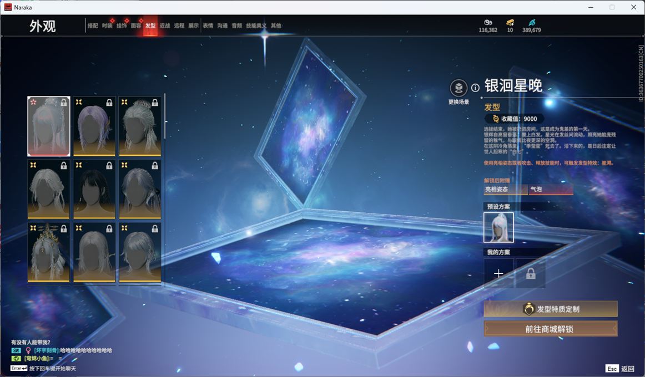Select the black hair hairstyle card
Viewport: 645px width, 377px height.
(x=94, y=189)
